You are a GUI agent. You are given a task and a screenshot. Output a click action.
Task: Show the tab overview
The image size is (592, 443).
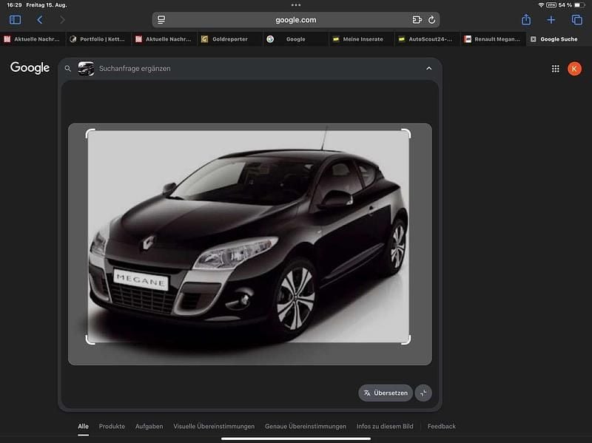pos(576,20)
